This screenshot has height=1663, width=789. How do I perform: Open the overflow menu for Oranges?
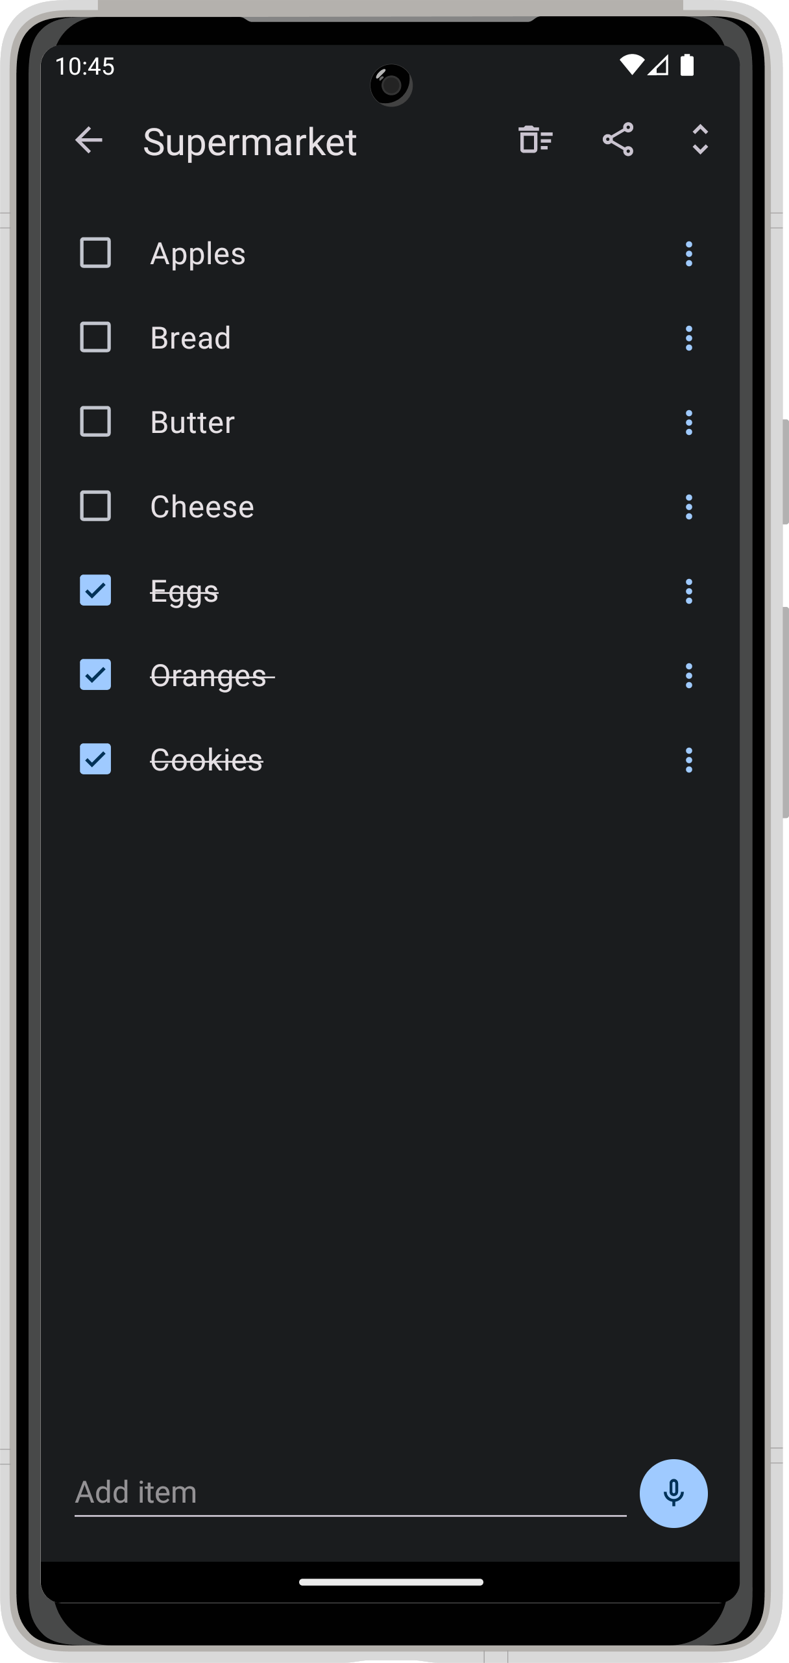[x=689, y=676]
